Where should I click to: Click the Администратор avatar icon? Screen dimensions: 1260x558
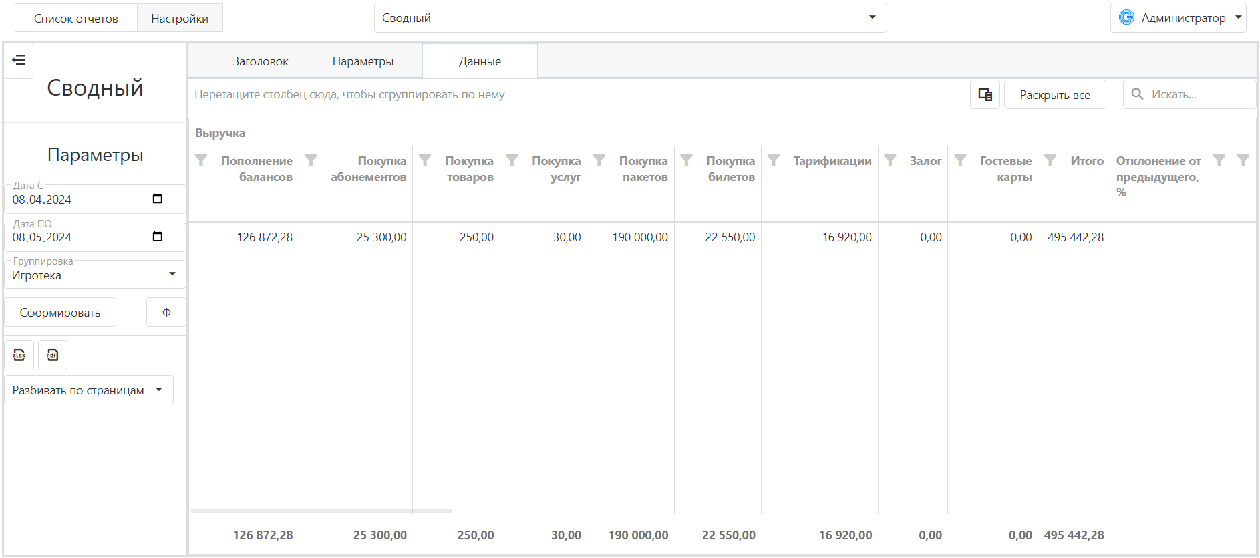click(x=1127, y=17)
